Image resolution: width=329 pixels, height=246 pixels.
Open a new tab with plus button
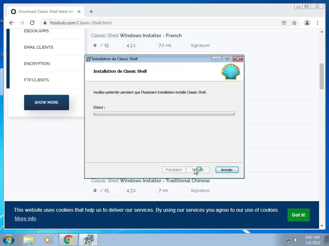click(91, 12)
